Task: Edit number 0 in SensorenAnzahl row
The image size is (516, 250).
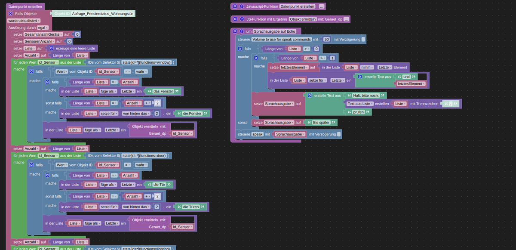Action: [x=70, y=41]
